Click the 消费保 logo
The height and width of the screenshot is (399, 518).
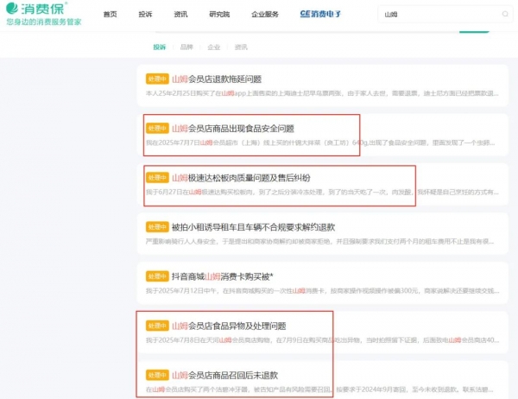[x=37, y=9]
